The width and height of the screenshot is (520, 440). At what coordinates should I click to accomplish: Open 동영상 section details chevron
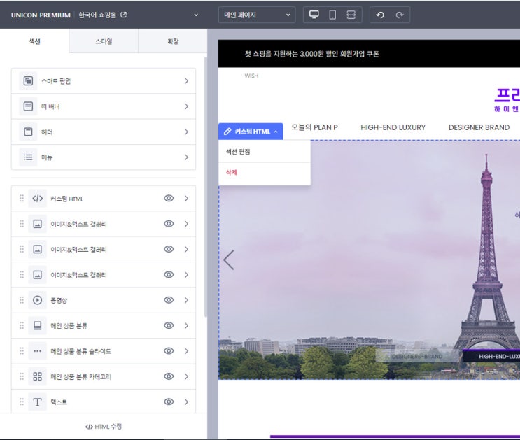186,300
